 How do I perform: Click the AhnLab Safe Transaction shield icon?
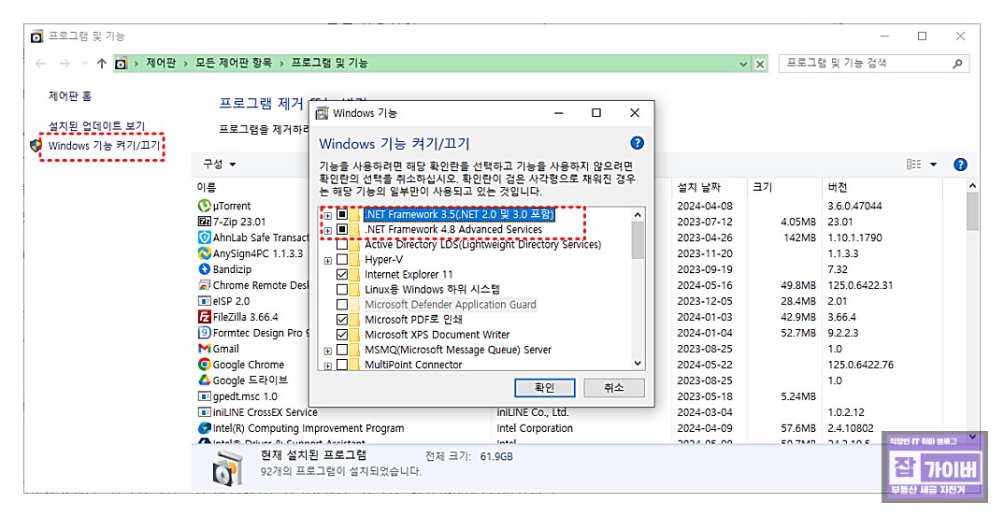tap(204, 237)
